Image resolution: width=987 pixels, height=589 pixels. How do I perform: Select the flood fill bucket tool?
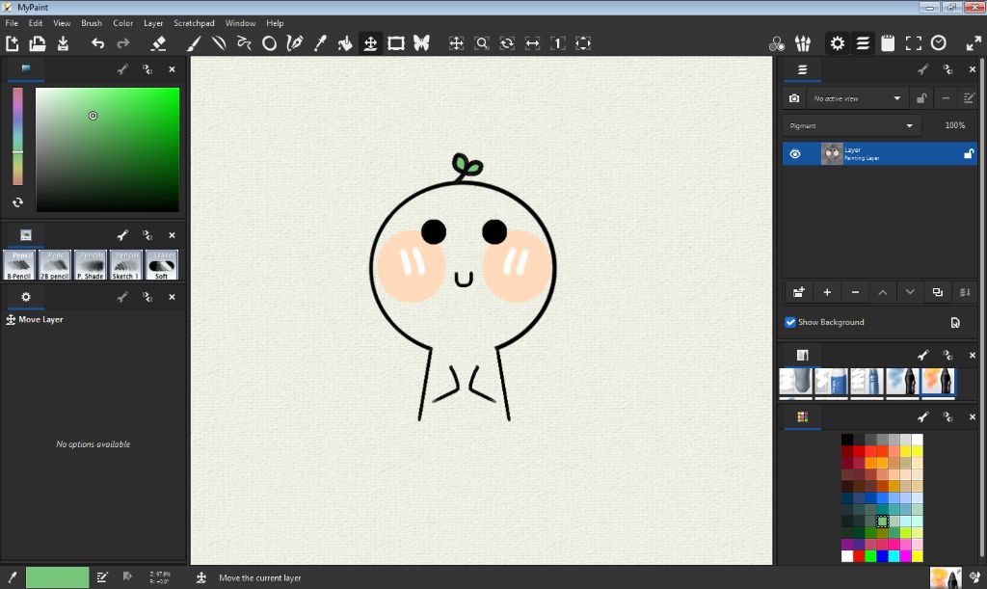coord(345,43)
